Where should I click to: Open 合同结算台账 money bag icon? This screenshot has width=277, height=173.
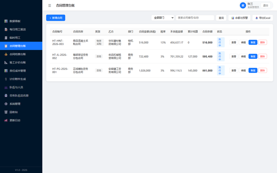(6, 54)
